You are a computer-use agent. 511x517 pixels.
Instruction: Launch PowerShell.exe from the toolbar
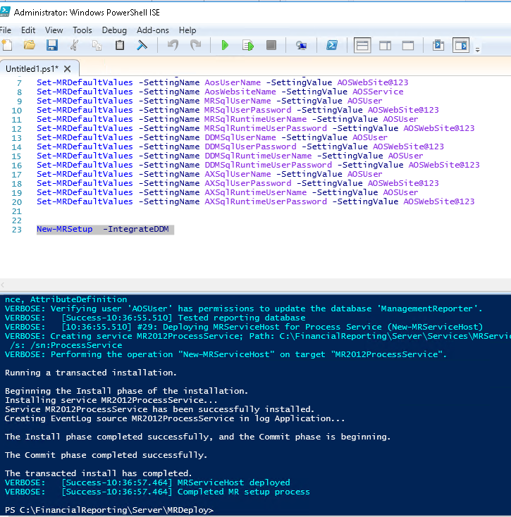[x=331, y=46]
